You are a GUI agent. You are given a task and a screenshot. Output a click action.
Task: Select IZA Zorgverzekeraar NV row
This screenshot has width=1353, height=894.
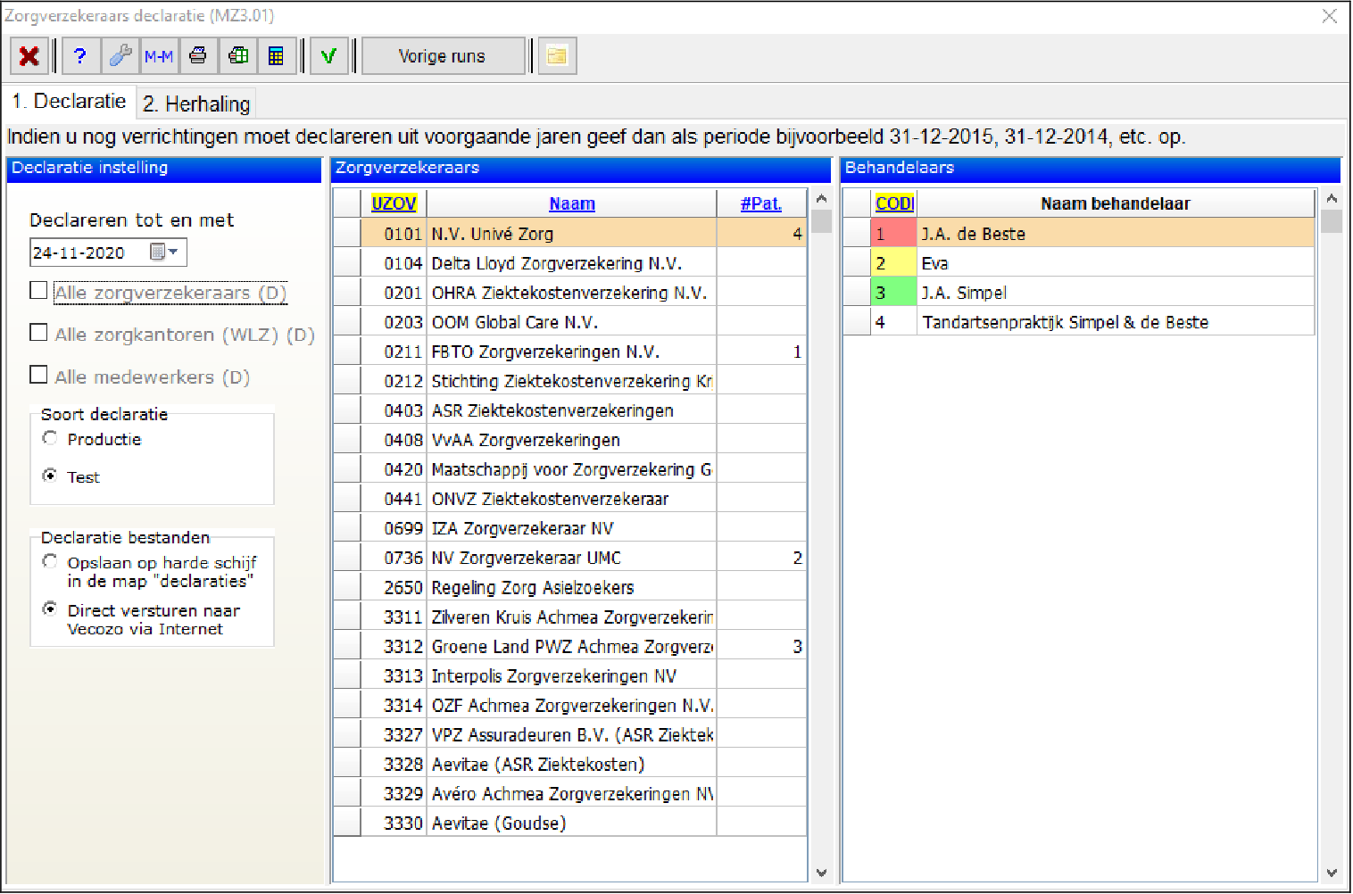tap(572, 528)
